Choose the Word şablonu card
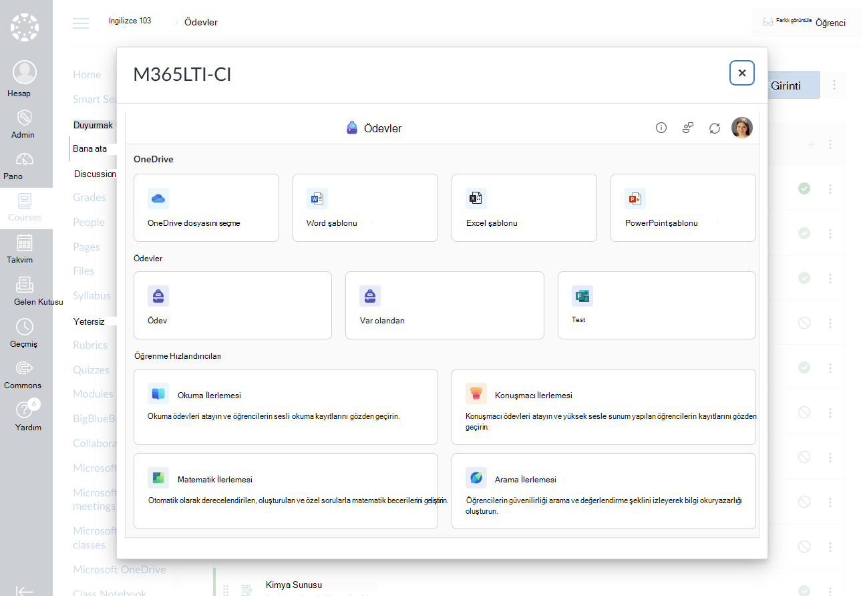 click(365, 208)
